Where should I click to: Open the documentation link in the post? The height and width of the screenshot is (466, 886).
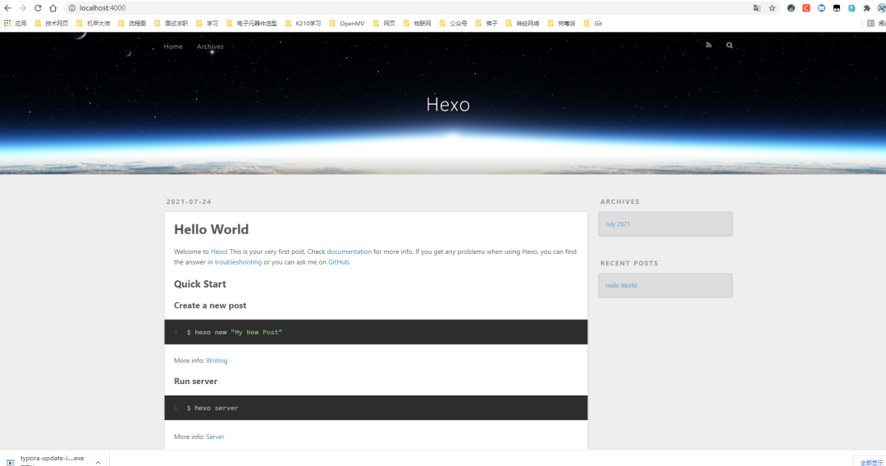349,251
